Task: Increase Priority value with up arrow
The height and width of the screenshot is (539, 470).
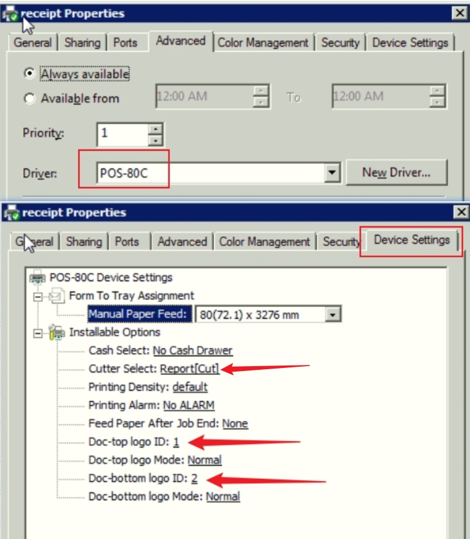Action: [155, 129]
